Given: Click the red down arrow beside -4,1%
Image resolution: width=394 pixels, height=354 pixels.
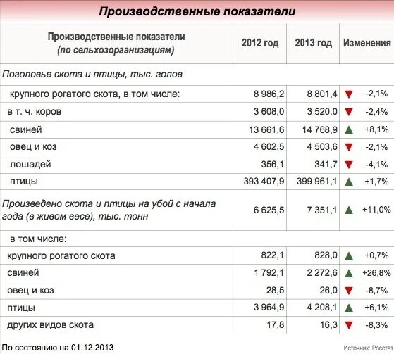Looking at the screenshot, I should point(349,165).
